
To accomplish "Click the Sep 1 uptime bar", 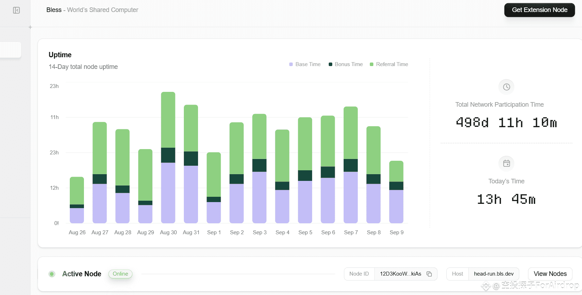I will pyautogui.click(x=214, y=188).
